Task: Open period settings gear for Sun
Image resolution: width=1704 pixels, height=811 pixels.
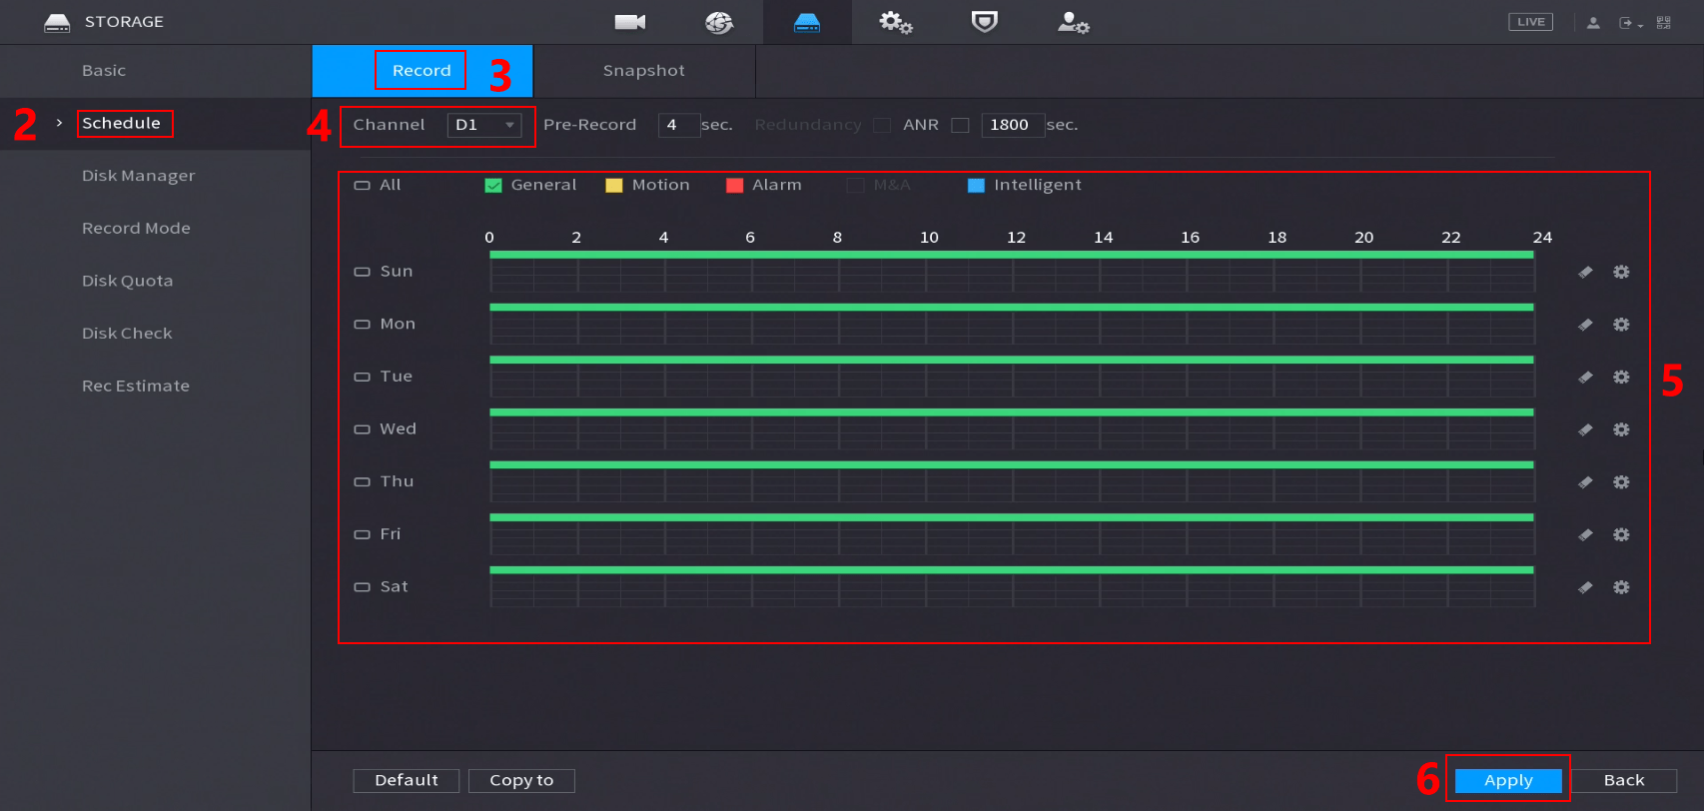Action: [x=1621, y=272]
